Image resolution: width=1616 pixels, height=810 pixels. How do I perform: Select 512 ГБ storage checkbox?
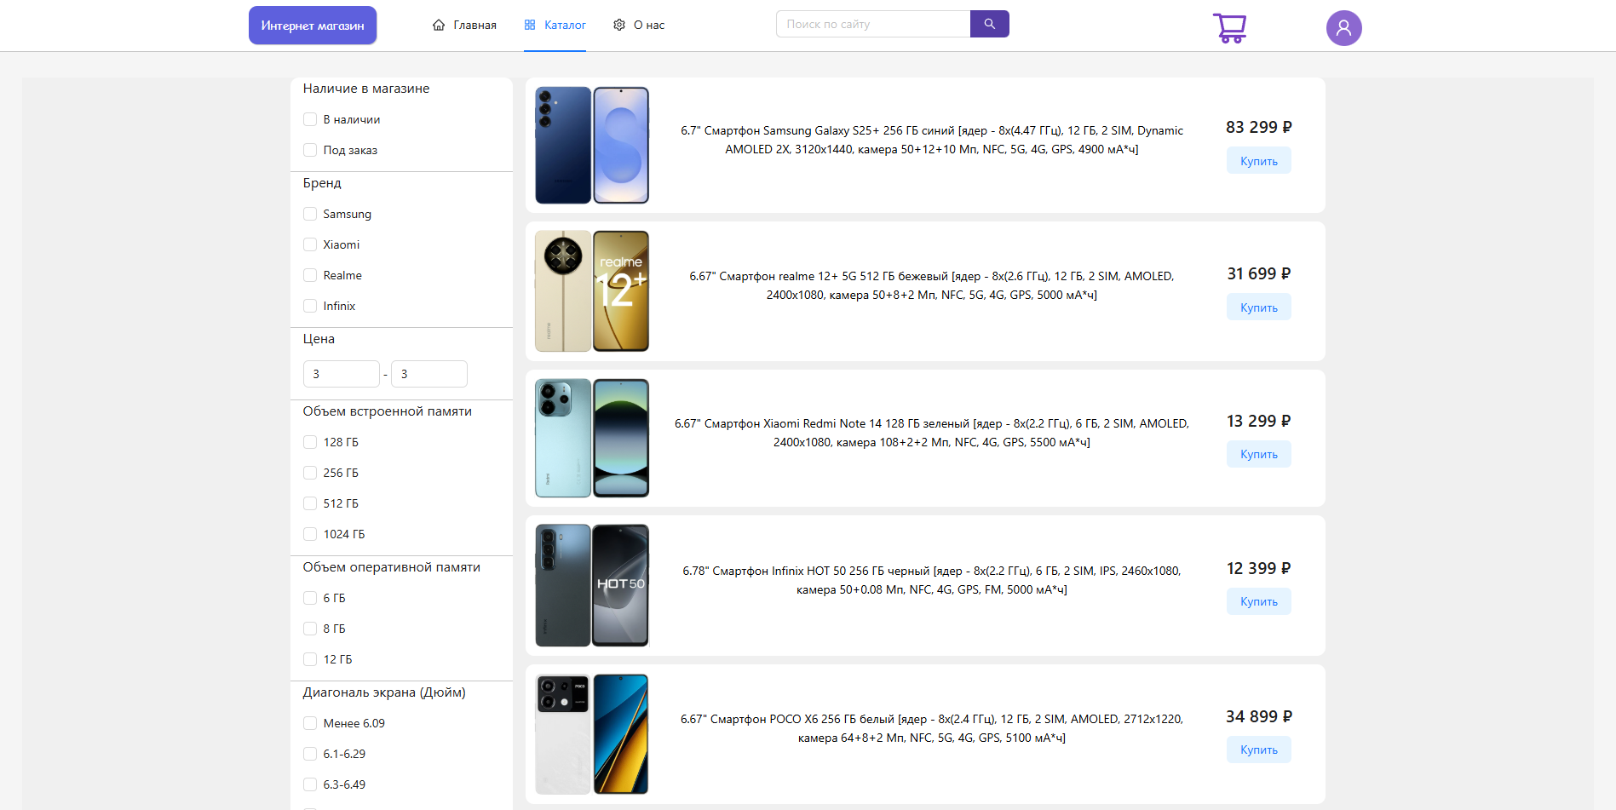tap(310, 503)
